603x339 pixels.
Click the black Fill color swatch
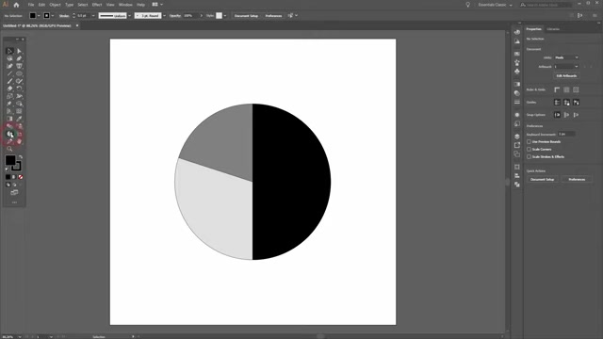point(10,160)
